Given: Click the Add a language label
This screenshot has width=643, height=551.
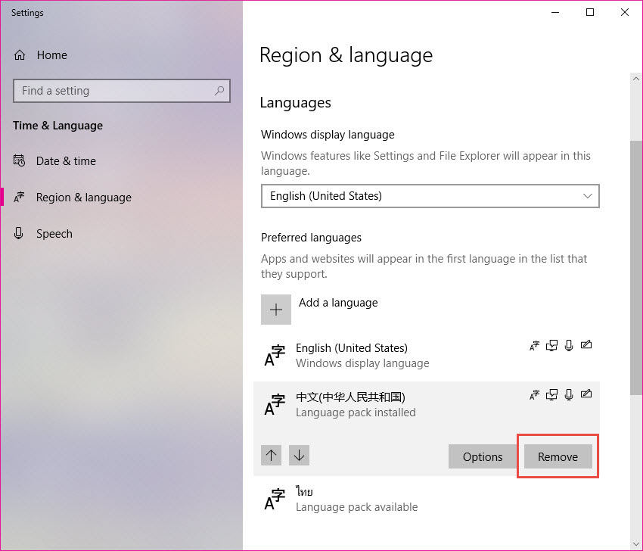Looking at the screenshot, I should [x=338, y=303].
